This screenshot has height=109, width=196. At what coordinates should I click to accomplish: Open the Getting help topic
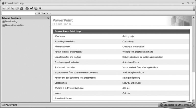[x=128, y=36]
